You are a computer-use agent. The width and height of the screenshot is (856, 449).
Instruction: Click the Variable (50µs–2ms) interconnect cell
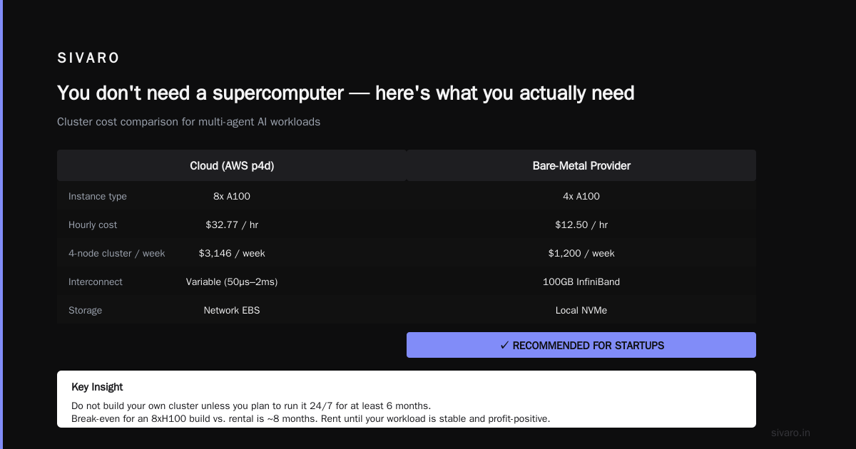pos(232,282)
